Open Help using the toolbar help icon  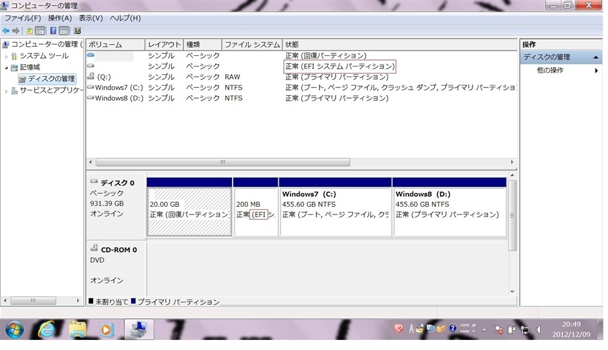click(x=53, y=30)
